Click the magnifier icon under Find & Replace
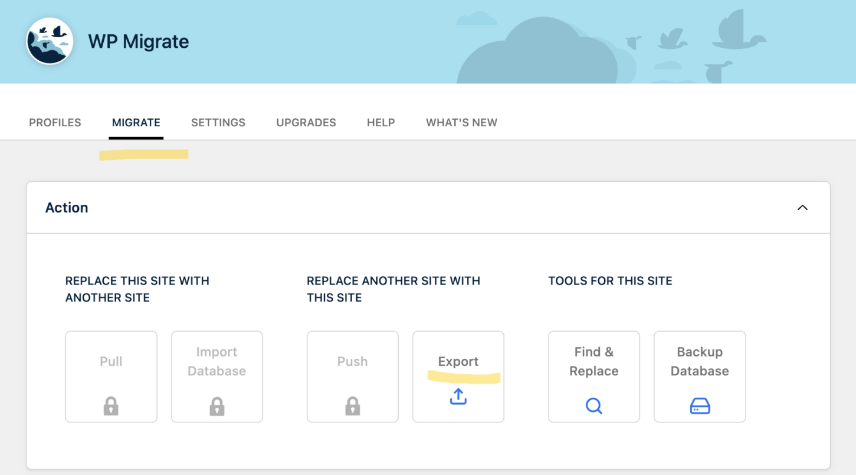Image resolution: width=856 pixels, height=475 pixels. pyautogui.click(x=594, y=406)
